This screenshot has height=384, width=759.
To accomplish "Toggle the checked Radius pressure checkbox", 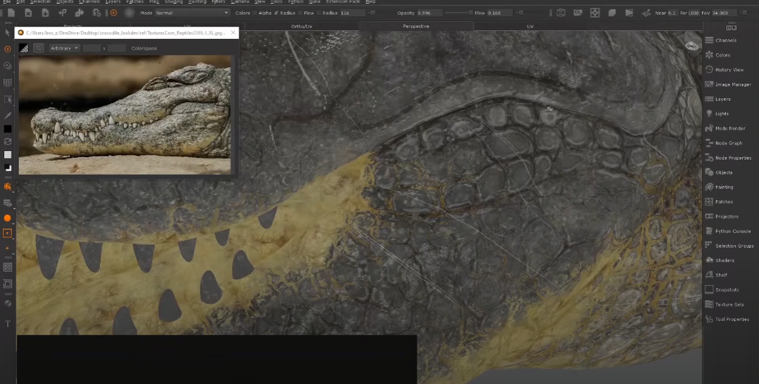I will point(276,13).
